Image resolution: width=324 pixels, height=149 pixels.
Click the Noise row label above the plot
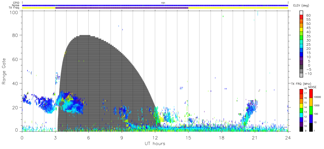(16, 5)
